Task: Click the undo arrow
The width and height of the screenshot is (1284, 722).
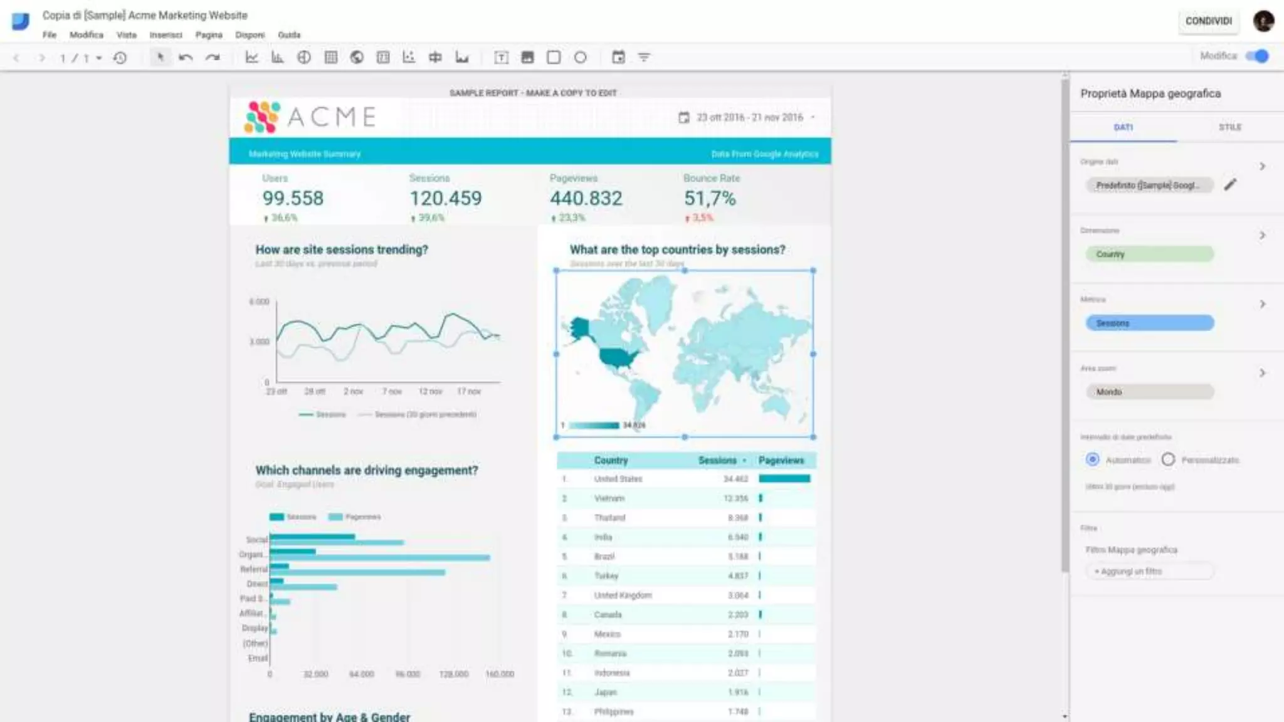Action: tap(186, 57)
